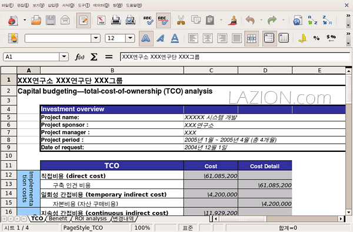Switch to the 변경내역 sheet tab
The height and width of the screenshot is (232, 353).
[x=123, y=218]
